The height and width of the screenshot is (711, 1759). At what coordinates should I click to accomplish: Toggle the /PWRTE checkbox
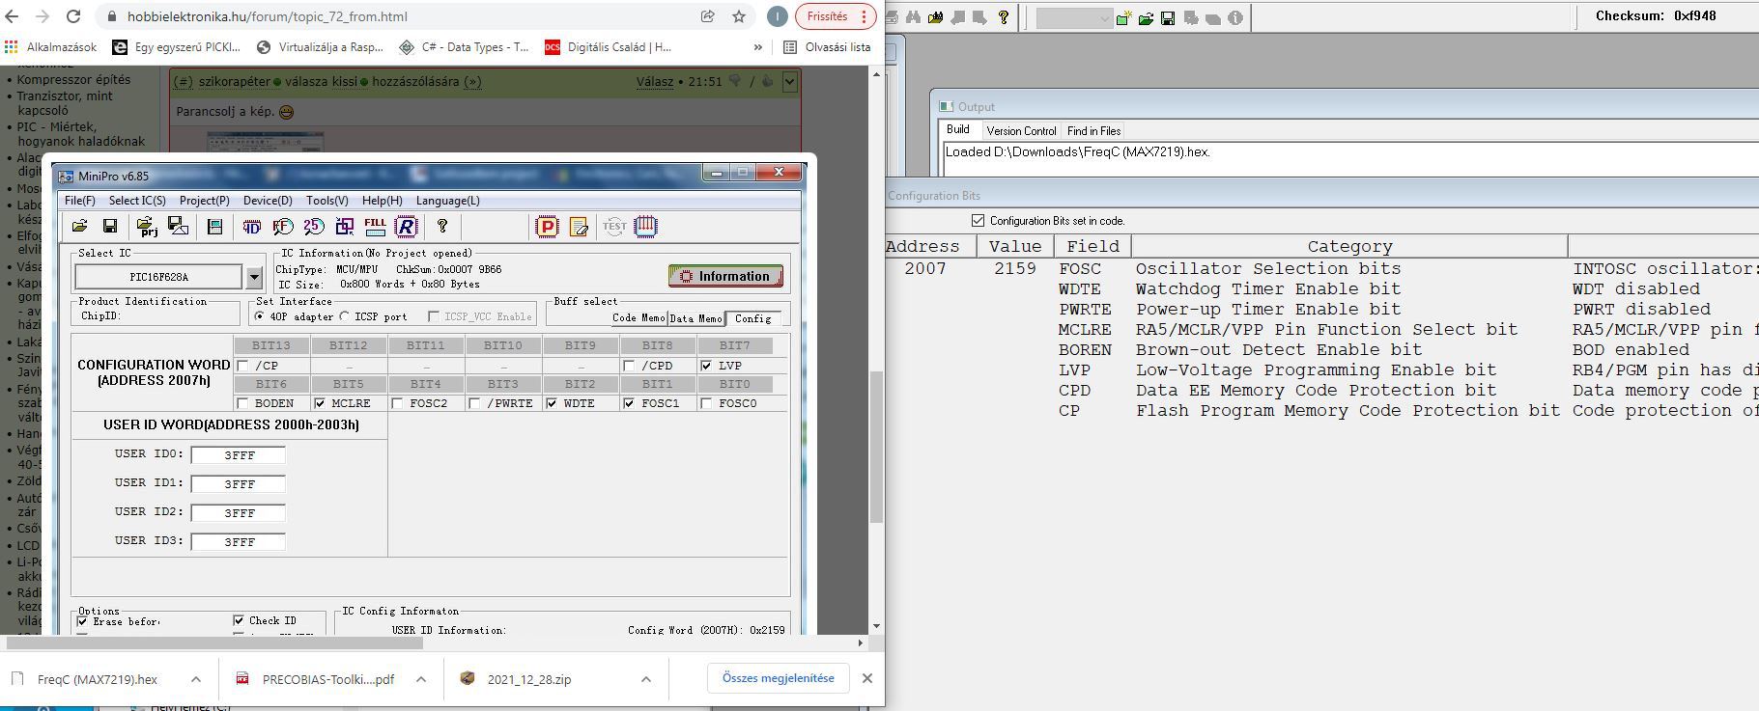[475, 403]
